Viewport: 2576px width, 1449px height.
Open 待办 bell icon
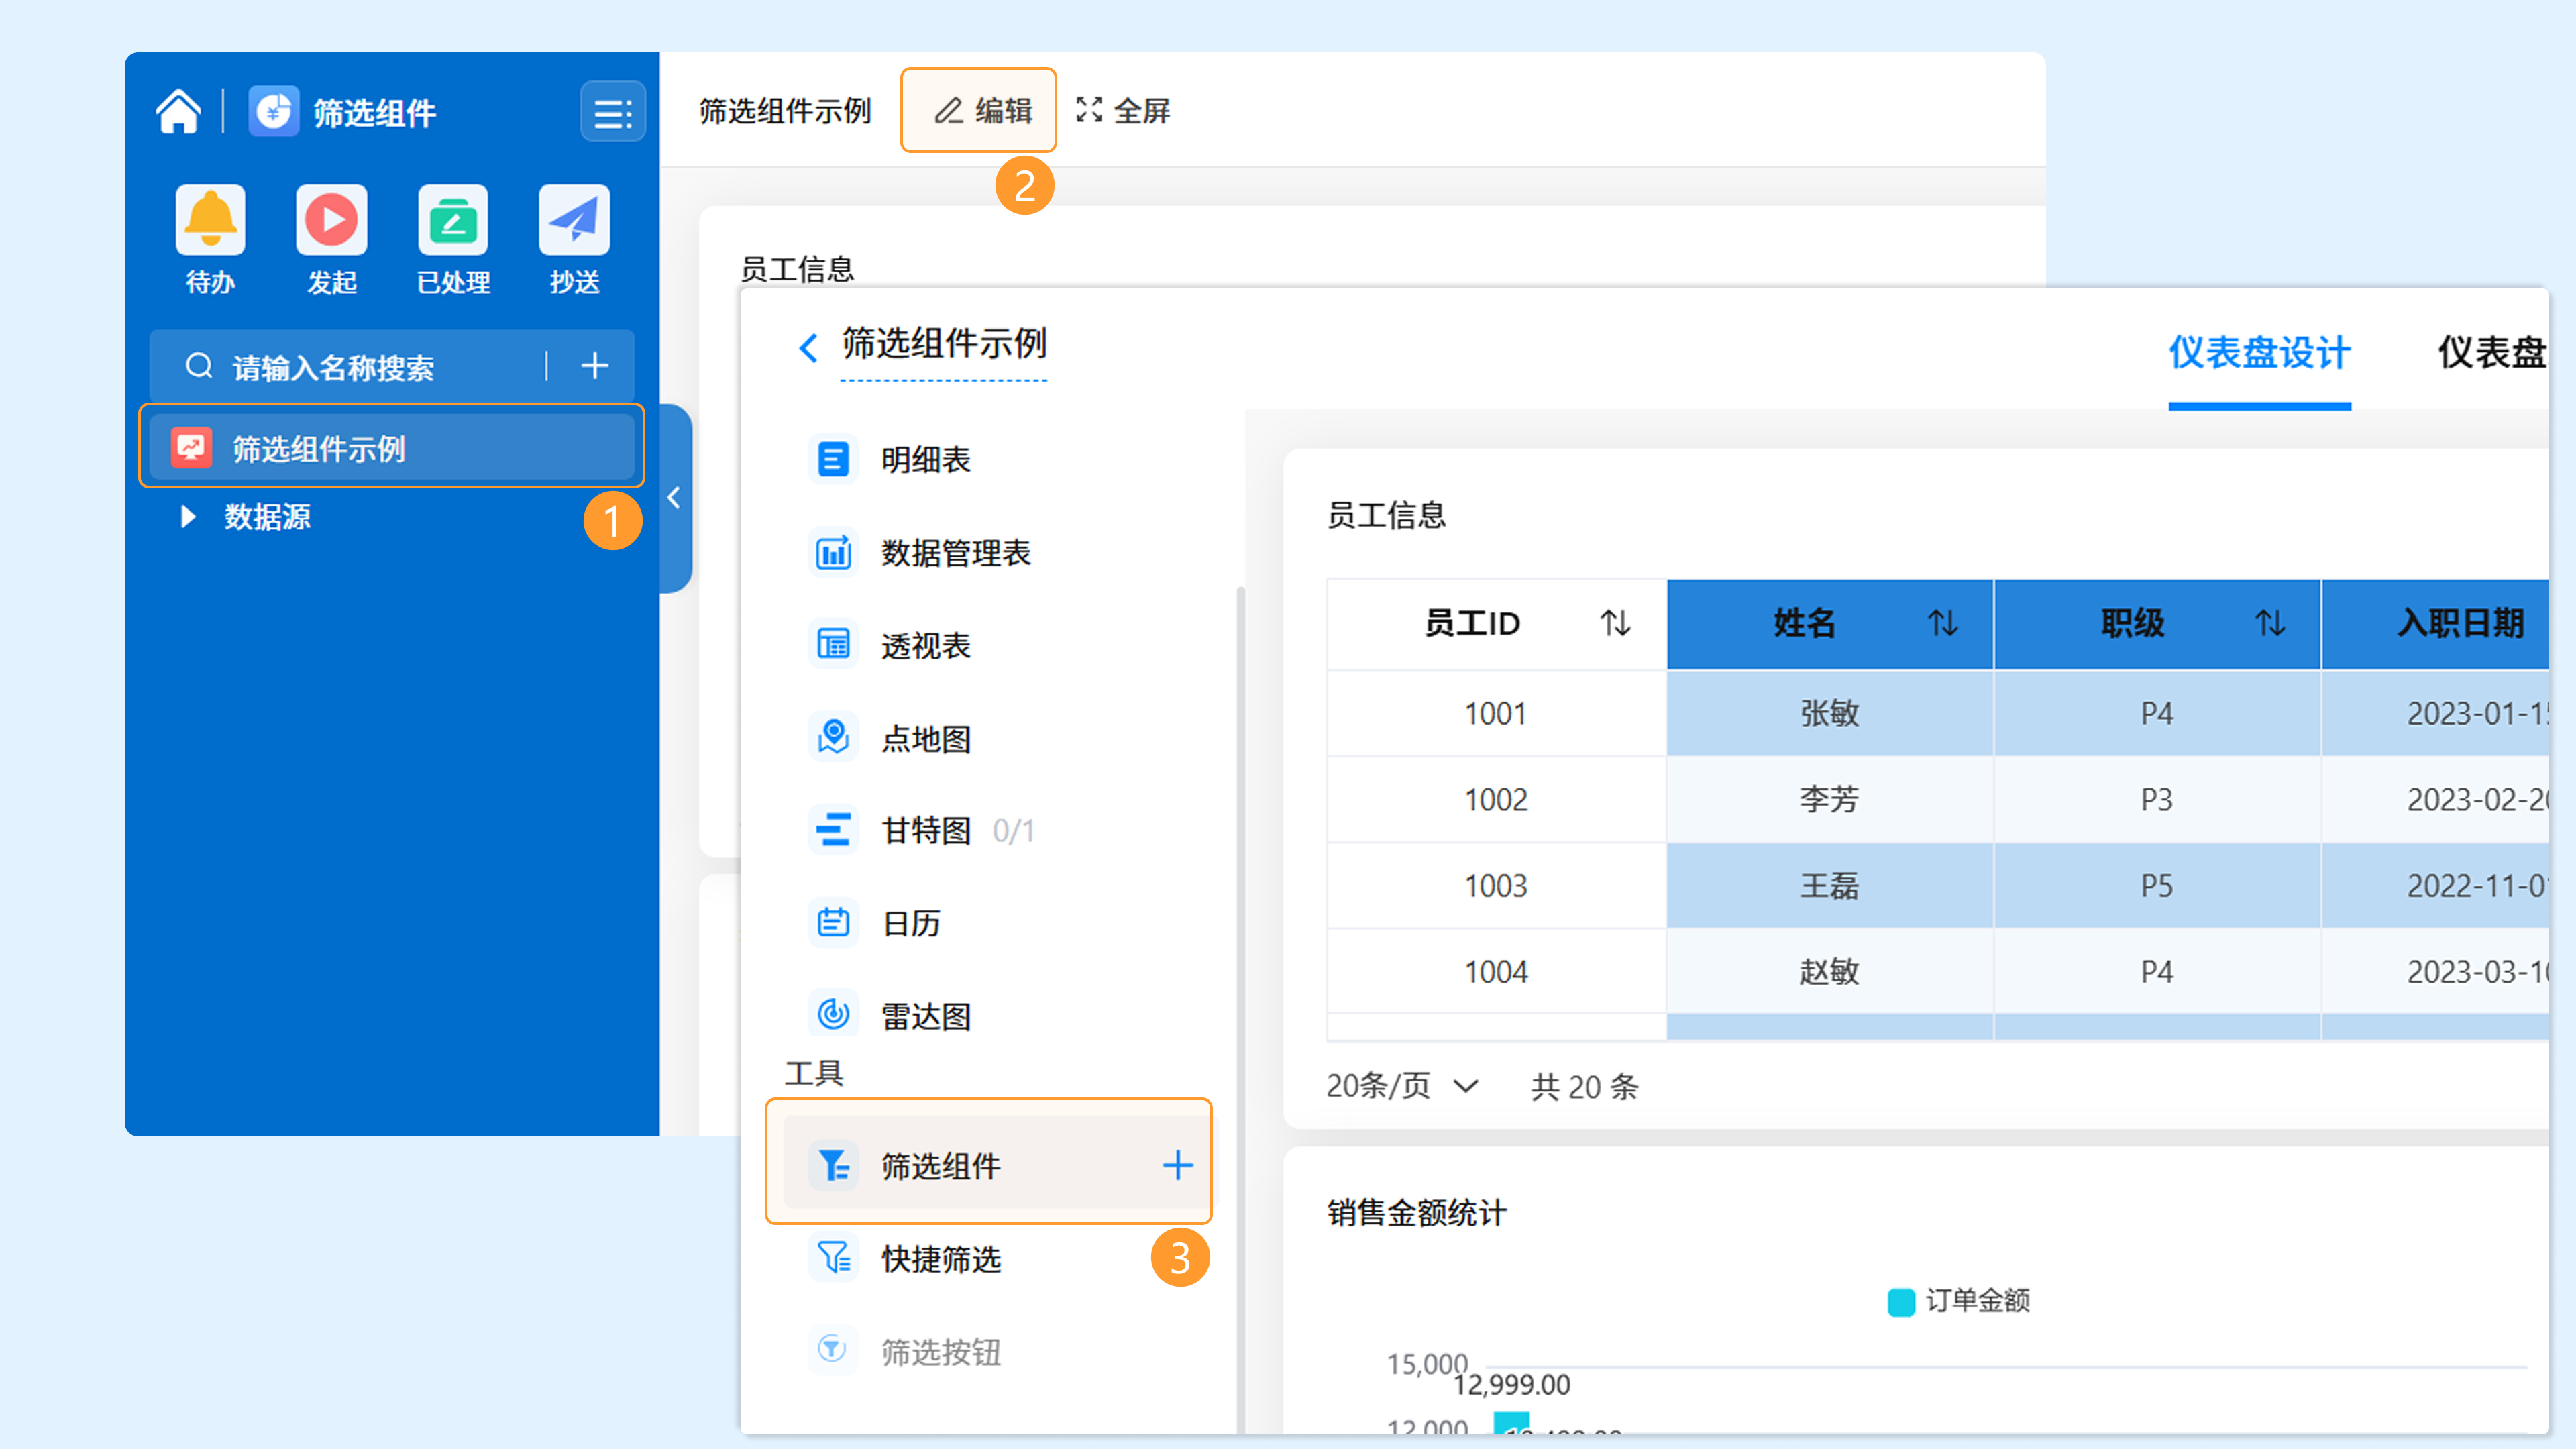[210, 219]
